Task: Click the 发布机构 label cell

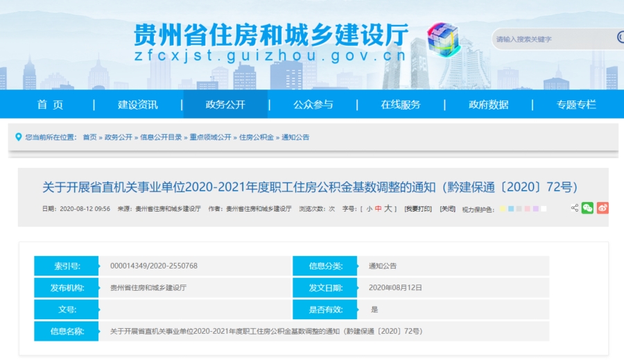Action: (66, 287)
